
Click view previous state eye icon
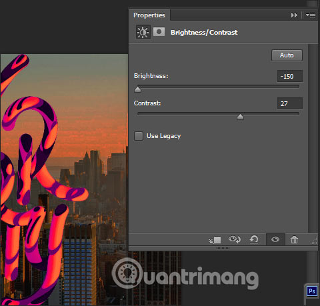(235, 239)
